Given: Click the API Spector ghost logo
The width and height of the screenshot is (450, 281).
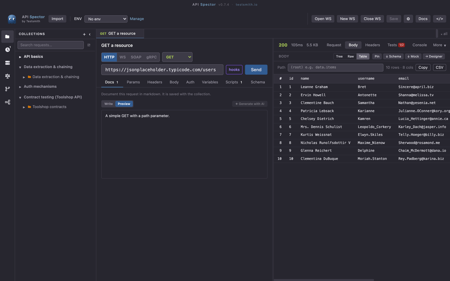Looking at the screenshot, I should click(x=12, y=19).
